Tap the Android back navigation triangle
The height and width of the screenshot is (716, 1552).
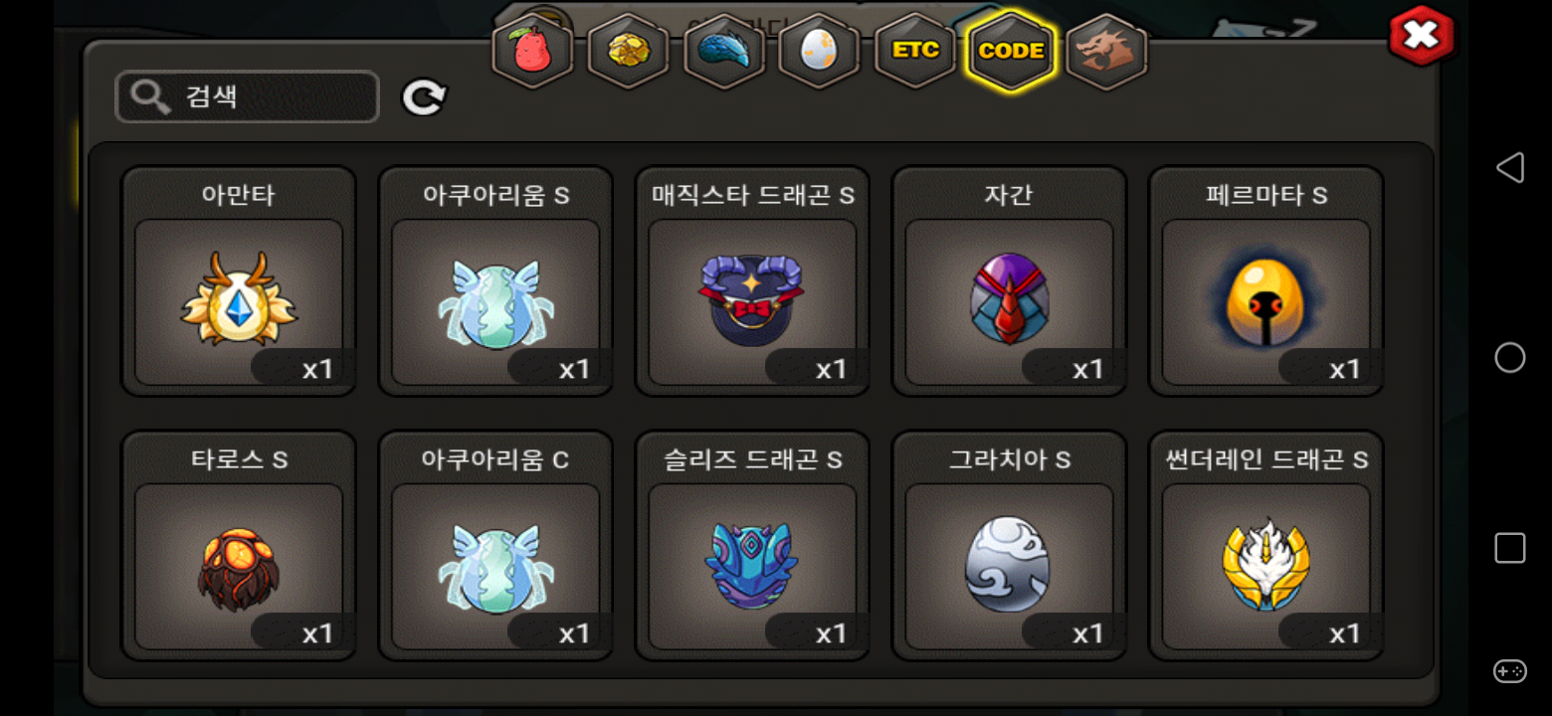tap(1510, 167)
